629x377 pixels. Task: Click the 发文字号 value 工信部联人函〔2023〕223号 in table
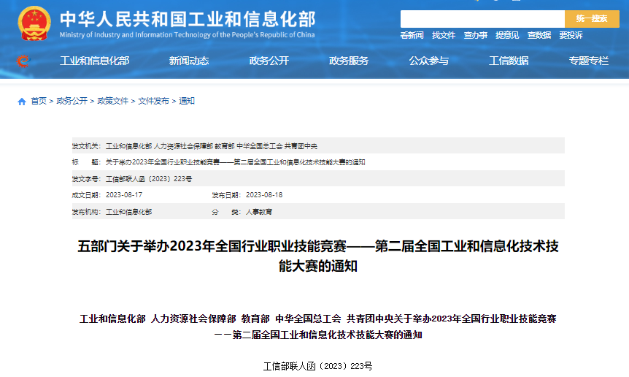click(x=149, y=179)
